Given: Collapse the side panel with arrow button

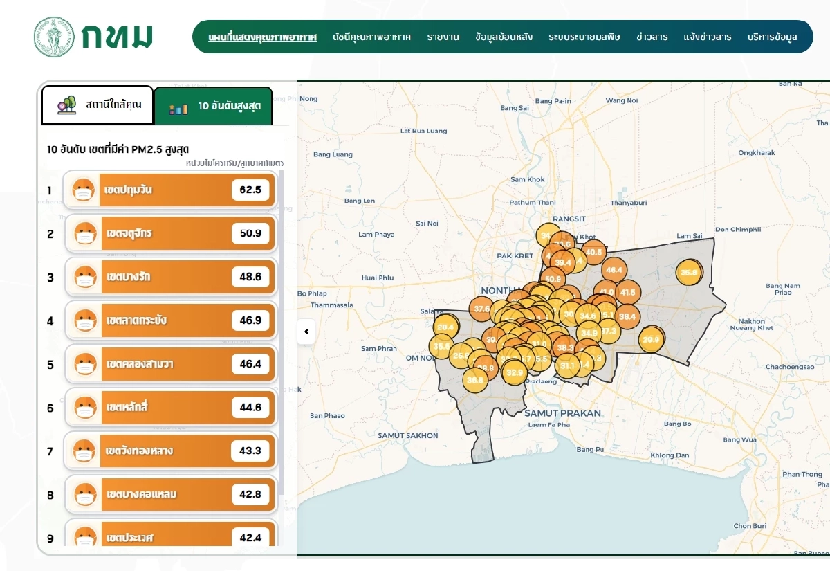Looking at the screenshot, I should click(x=306, y=332).
